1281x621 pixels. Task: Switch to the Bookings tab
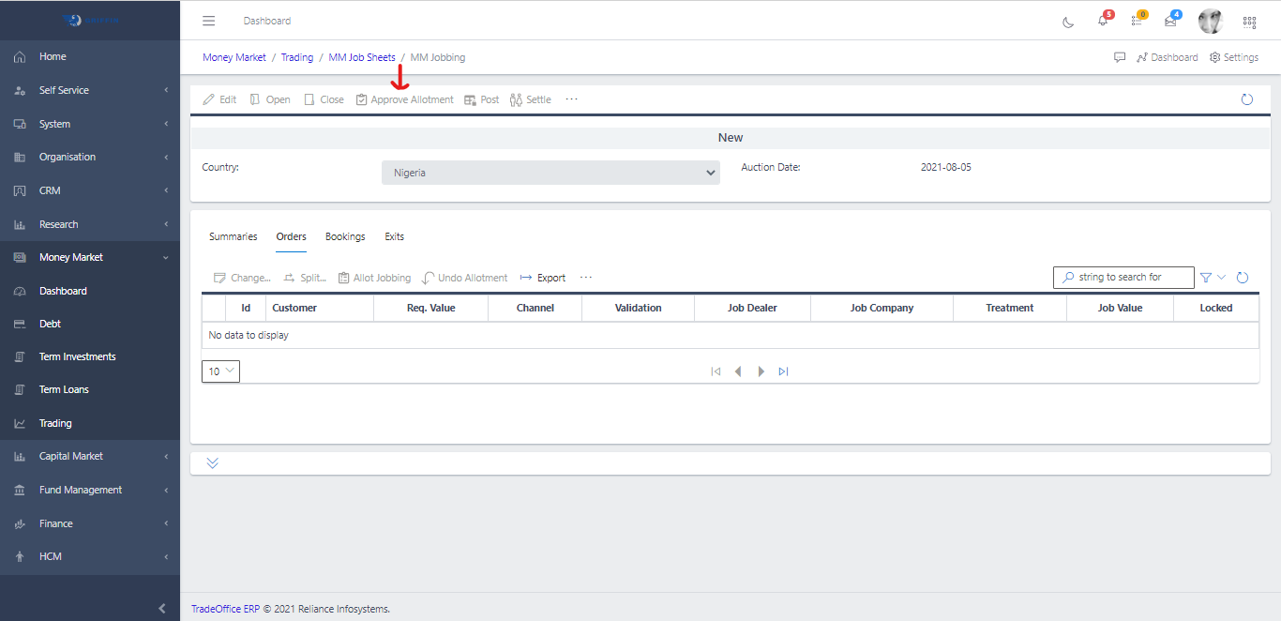[x=345, y=236]
